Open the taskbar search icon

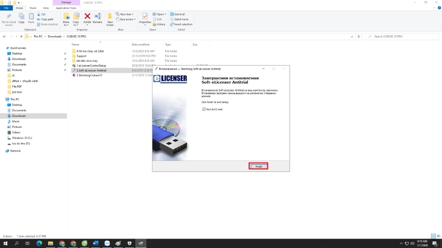(17, 244)
